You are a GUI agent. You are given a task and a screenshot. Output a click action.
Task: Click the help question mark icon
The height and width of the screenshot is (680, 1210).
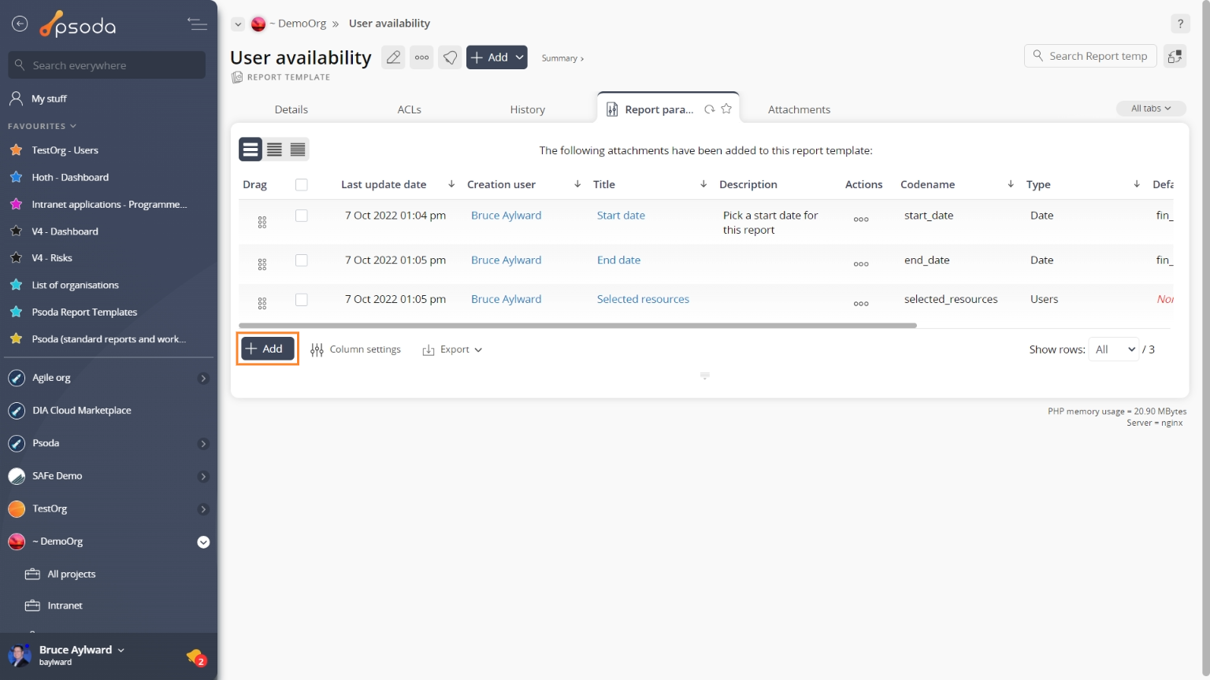click(1179, 24)
